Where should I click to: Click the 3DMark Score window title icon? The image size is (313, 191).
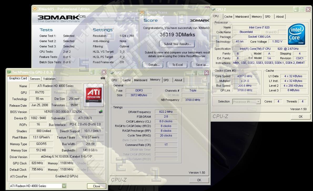pyautogui.click(x=142, y=12)
